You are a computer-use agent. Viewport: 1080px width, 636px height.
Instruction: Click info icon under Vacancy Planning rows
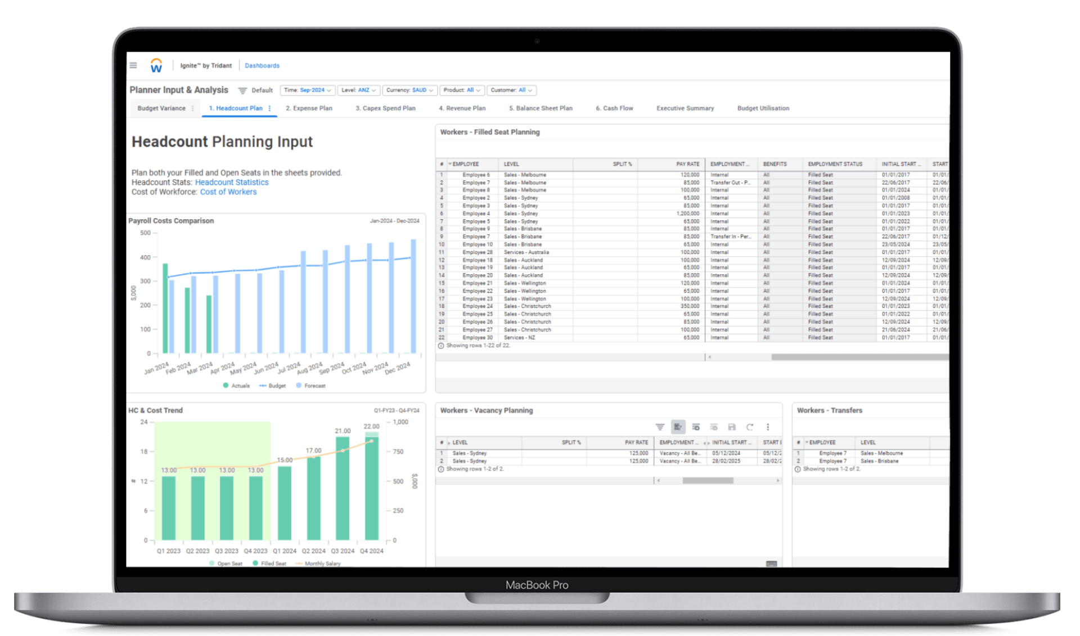pos(441,469)
